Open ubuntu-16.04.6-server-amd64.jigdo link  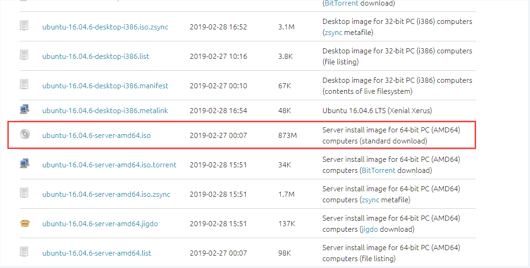(x=100, y=223)
